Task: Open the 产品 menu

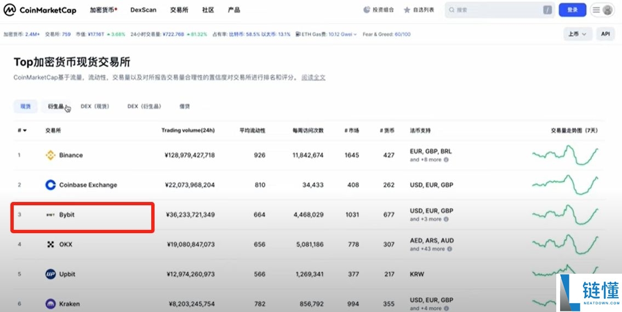Action: (x=233, y=10)
